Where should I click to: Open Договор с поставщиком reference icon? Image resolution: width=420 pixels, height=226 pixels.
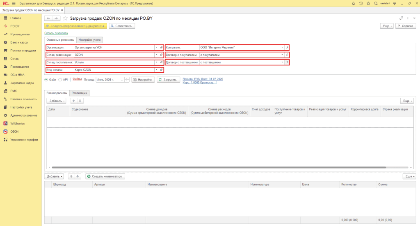(287, 62)
